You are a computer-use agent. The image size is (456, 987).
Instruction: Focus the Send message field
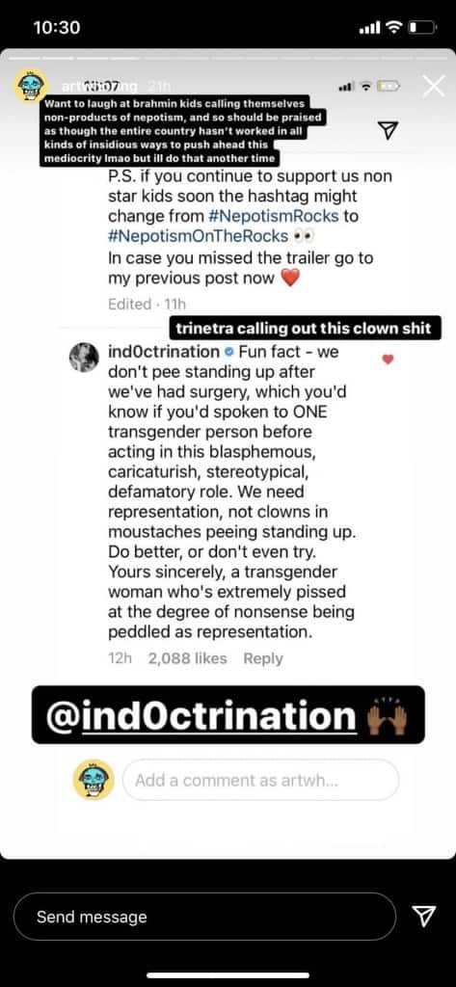(204, 917)
